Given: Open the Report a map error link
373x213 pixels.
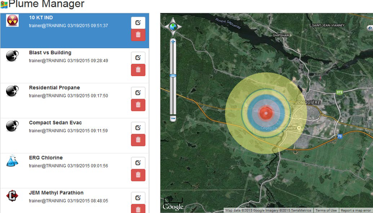Looking at the screenshot, I should [x=356, y=210].
